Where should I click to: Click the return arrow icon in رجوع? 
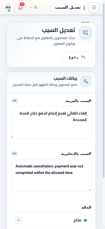tap(83, 57)
